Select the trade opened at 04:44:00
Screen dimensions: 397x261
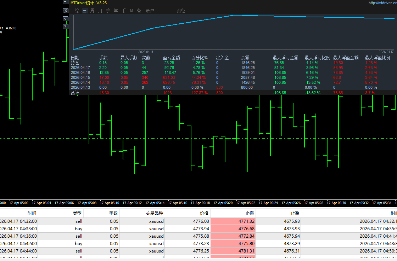(x=198, y=251)
